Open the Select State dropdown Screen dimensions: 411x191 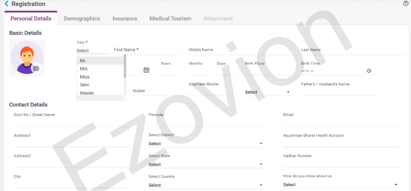point(206,164)
